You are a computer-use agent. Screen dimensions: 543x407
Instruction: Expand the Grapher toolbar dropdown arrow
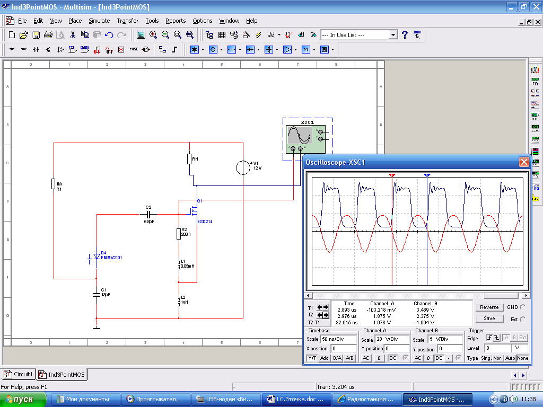(x=279, y=35)
